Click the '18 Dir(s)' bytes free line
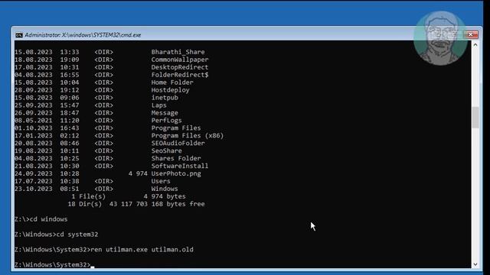The height and width of the screenshot is (275, 490). coord(136,204)
